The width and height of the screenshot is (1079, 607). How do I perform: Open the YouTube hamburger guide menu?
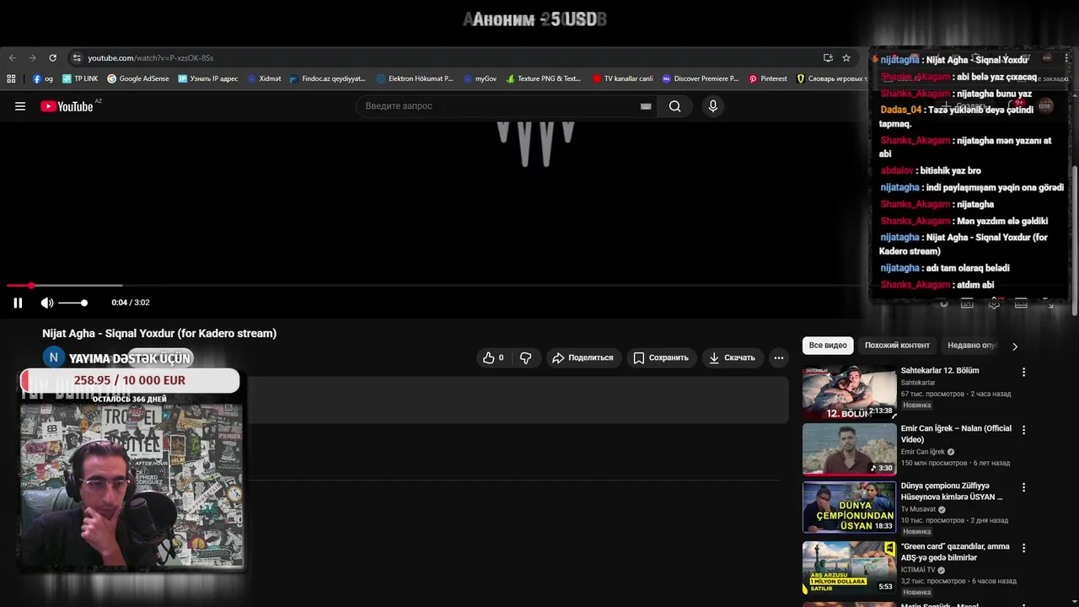20,106
